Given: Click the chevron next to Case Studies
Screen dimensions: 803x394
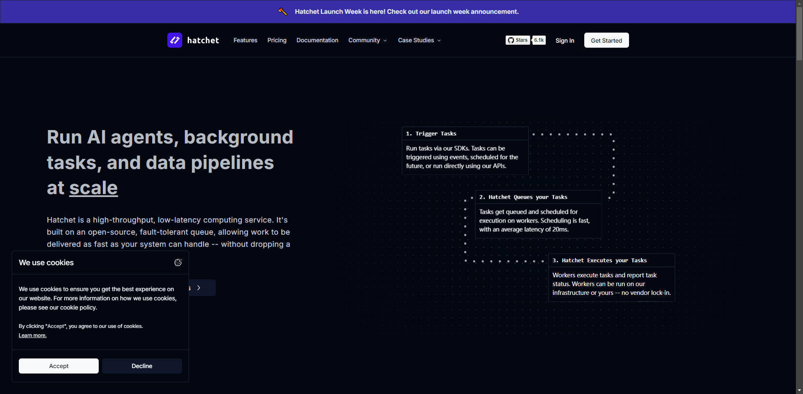Looking at the screenshot, I should coord(439,41).
